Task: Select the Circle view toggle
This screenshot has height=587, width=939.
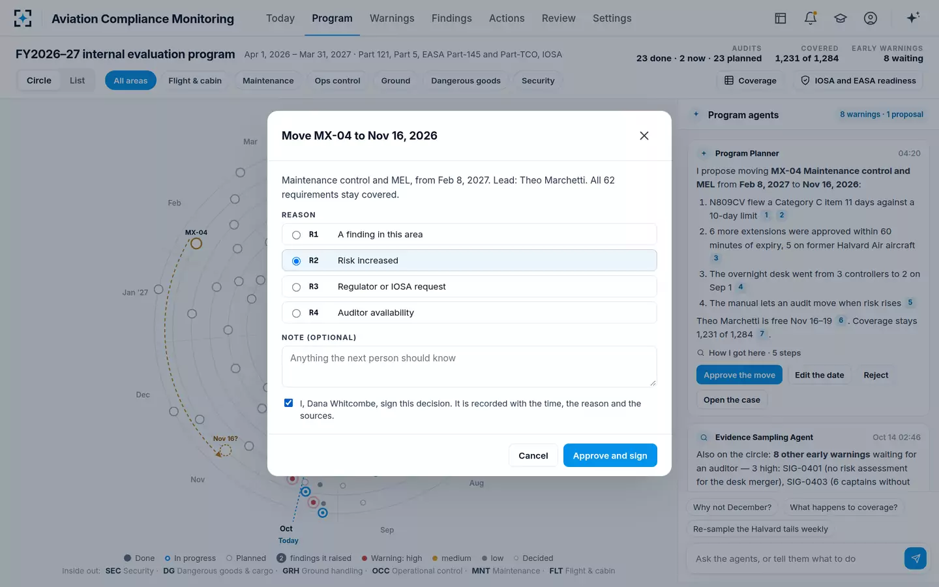Action: [x=39, y=81]
